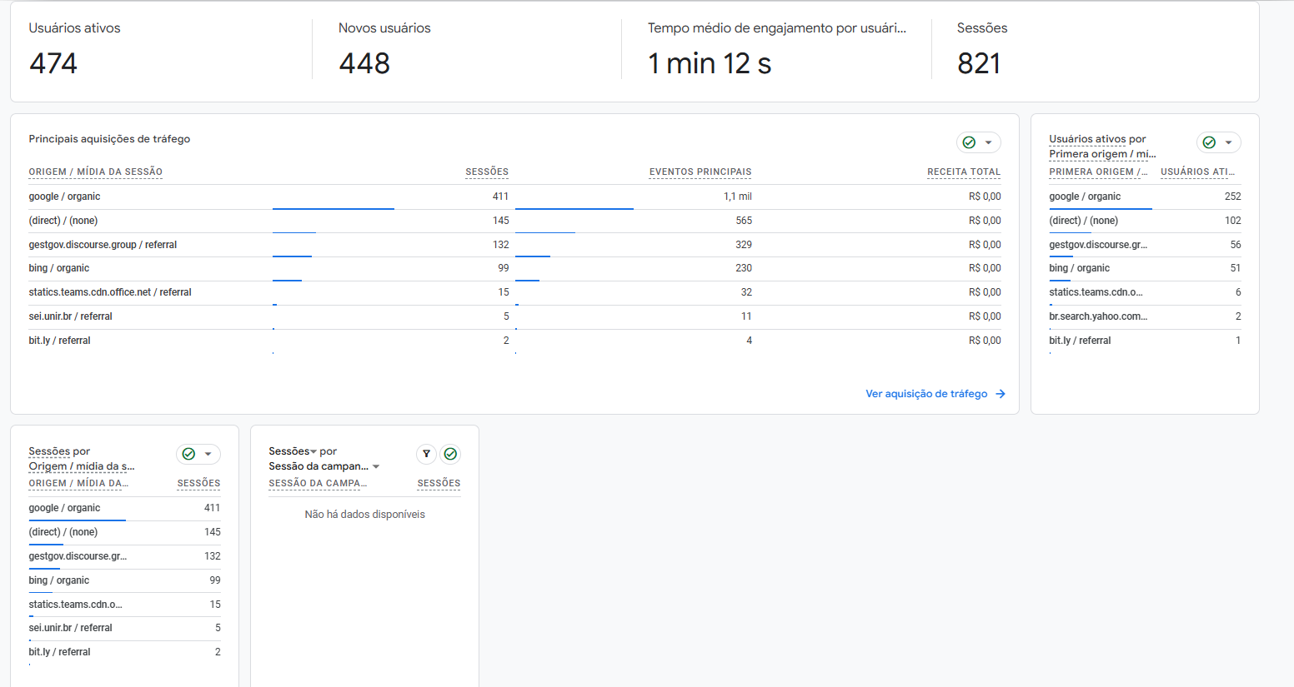Click the arrow icon beside Ver aquisição de tráfego
This screenshot has height=687, width=1294.
coord(1001,394)
